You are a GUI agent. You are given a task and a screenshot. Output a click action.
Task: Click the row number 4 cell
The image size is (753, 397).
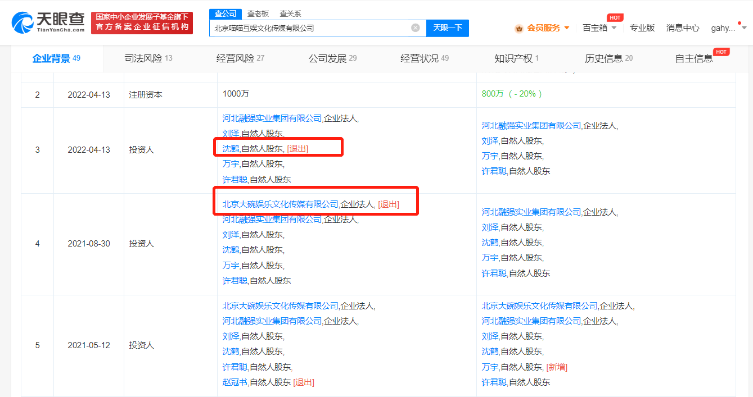click(x=38, y=244)
